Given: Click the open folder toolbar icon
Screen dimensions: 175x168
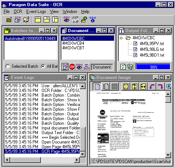Looking at the screenshot, I should 9,19.
